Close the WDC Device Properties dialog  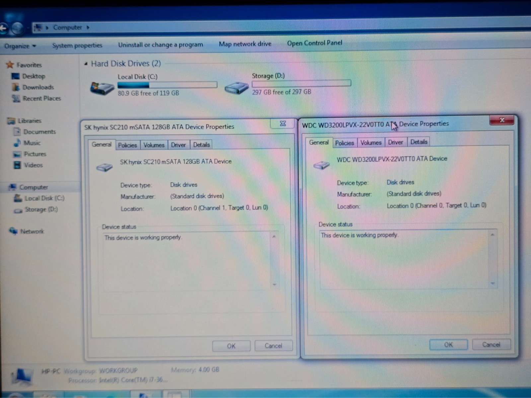501,120
